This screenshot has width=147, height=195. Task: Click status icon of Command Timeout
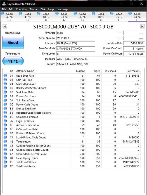click(x=5, y=117)
